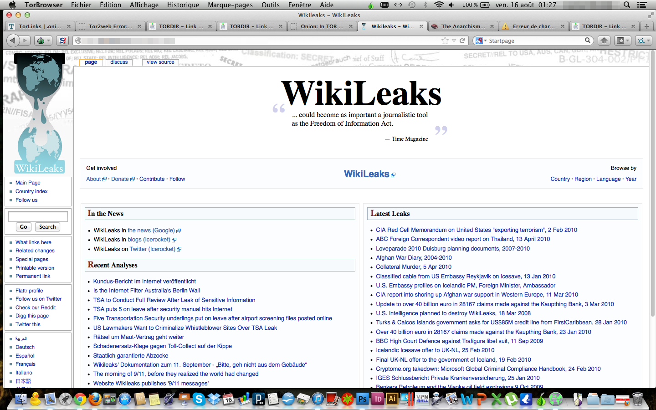This screenshot has height=410, width=656.
Task: Launch InDesign from the dock
Action: point(377,400)
